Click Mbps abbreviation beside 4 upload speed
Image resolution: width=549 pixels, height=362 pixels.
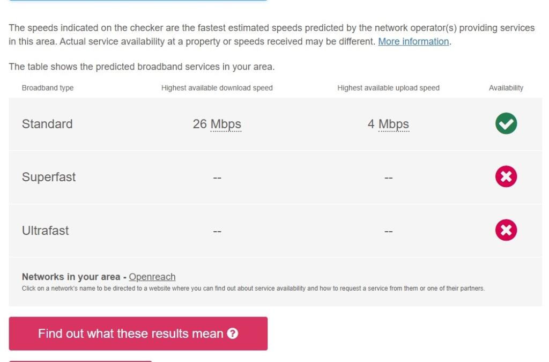click(x=394, y=124)
